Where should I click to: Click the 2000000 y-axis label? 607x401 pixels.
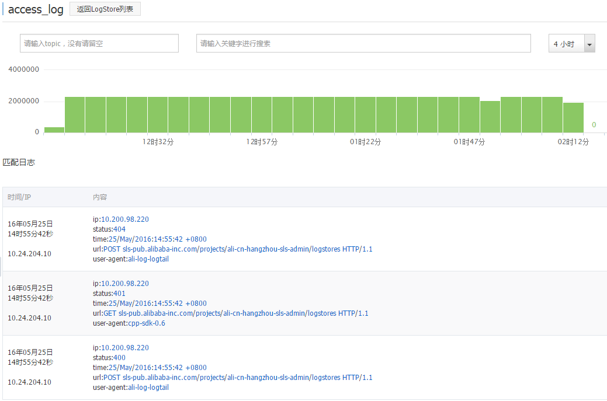23,101
